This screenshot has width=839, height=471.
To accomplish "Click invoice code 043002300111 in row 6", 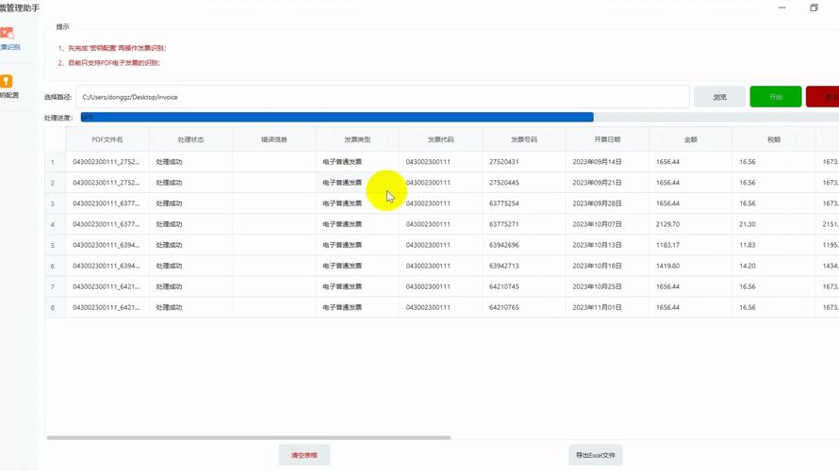I will point(440,266).
